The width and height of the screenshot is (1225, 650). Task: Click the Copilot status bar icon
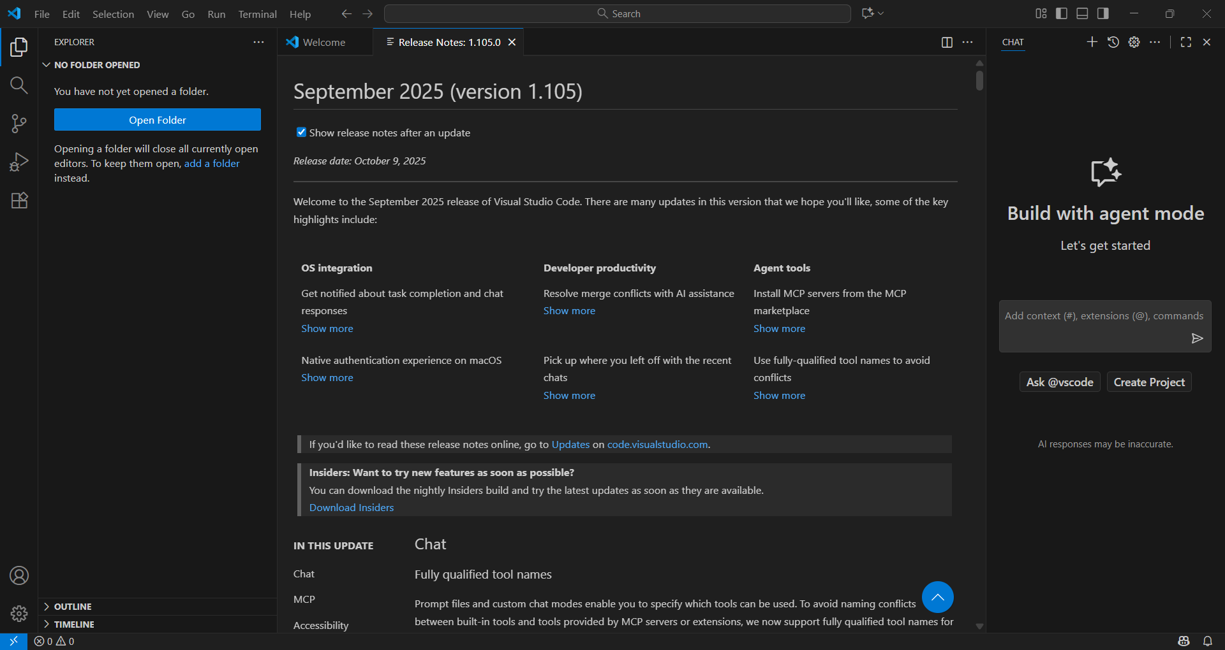point(1184,641)
